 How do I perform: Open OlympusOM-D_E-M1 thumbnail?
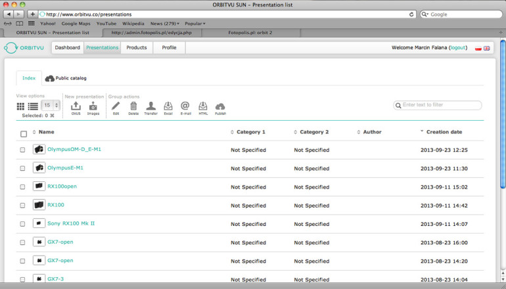(39, 149)
